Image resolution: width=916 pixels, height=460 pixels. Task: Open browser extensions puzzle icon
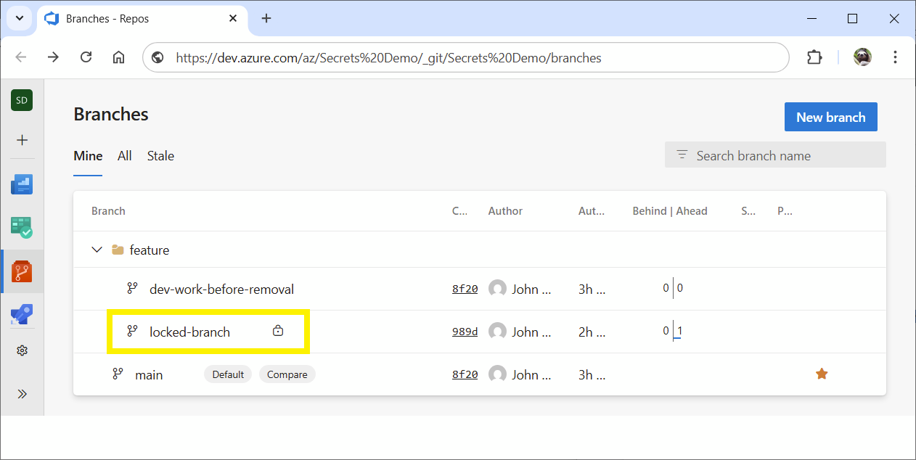pyautogui.click(x=814, y=57)
